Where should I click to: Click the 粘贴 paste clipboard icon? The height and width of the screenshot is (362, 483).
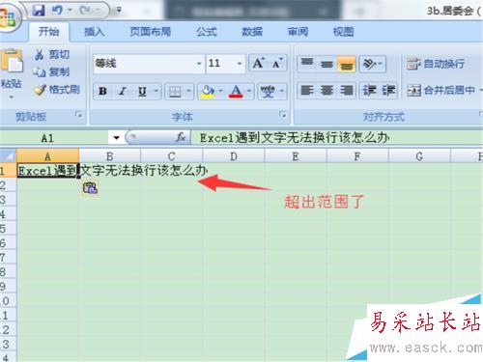12,60
